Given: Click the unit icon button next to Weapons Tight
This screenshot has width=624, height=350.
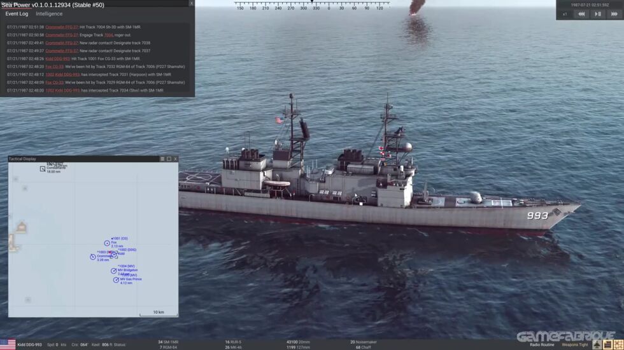Looking at the screenshot, I should [x=597, y=345].
